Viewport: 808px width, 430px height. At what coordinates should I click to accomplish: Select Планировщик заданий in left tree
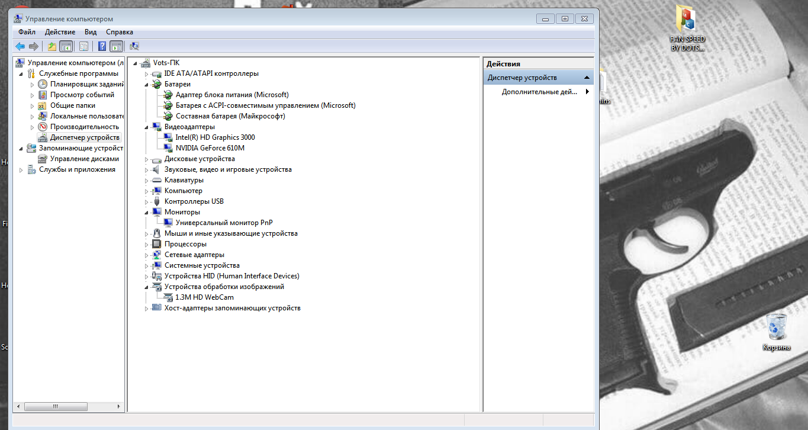[87, 84]
